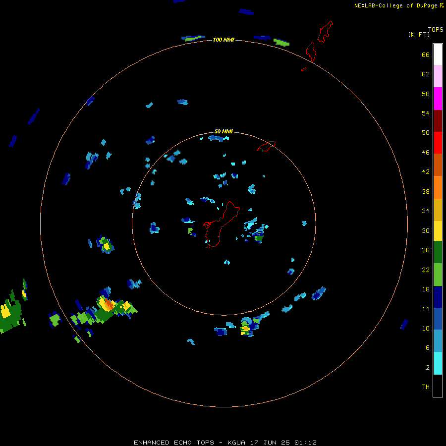Click the "17 JUN 25" date text

(270, 443)
